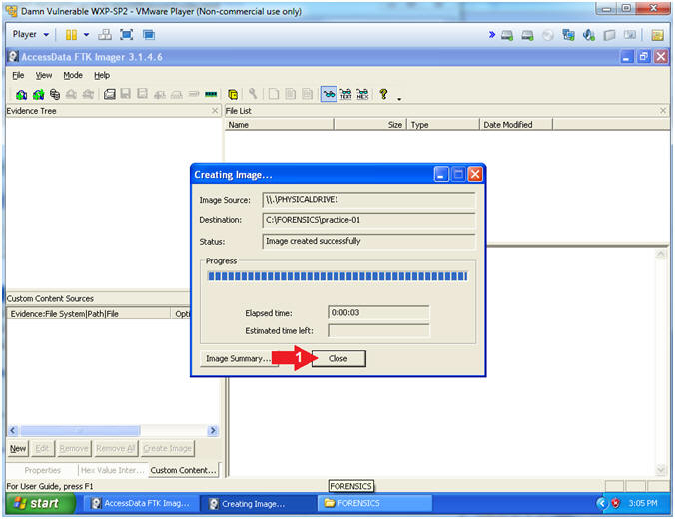
Task: Click the Status field text
Action: [x=313, y=241]
